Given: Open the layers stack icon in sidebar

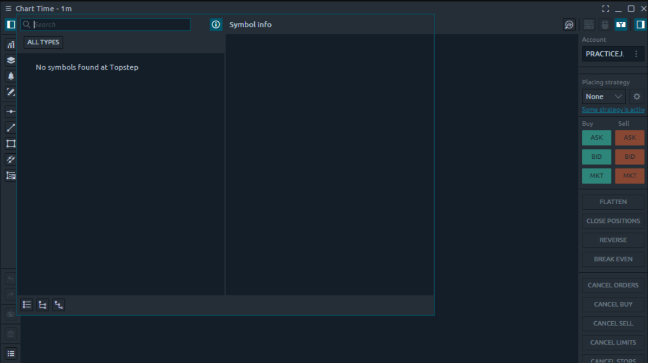Looking at the screenshot, I should pos(11,60).
